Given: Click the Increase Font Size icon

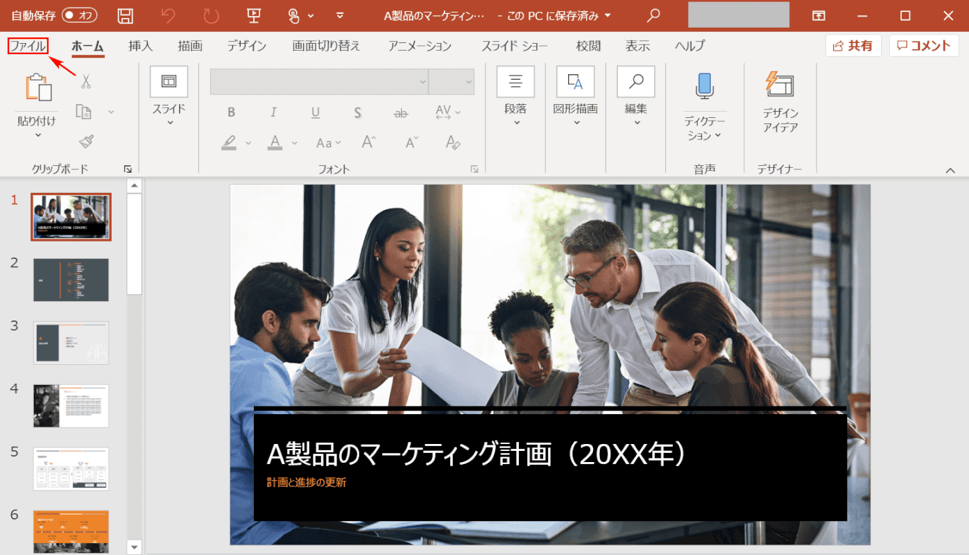Looking at the screenshot, I should coord(369,142).
